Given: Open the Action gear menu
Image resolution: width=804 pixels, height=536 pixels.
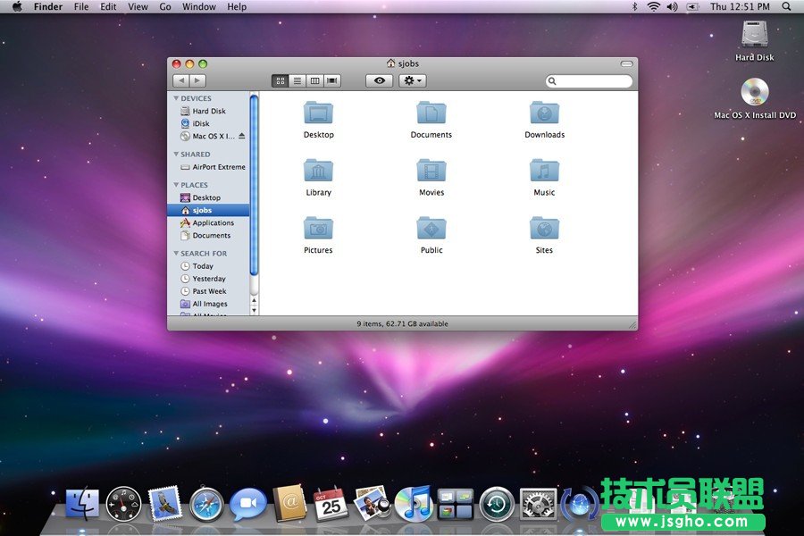Looking at the screenshot, I should [410, 80].
